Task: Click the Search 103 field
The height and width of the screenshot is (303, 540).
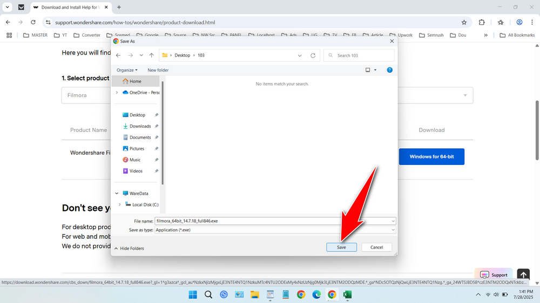Action: (359, 56)
